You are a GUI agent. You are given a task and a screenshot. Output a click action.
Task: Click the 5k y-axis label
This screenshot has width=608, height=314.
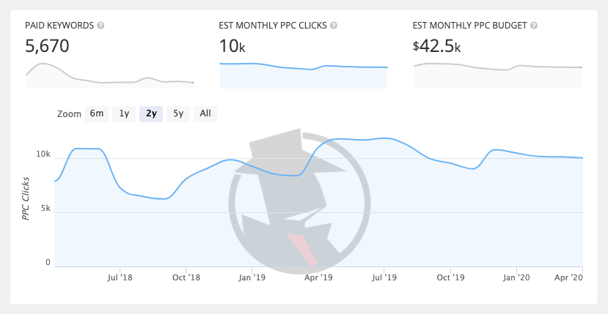(44, 209)
